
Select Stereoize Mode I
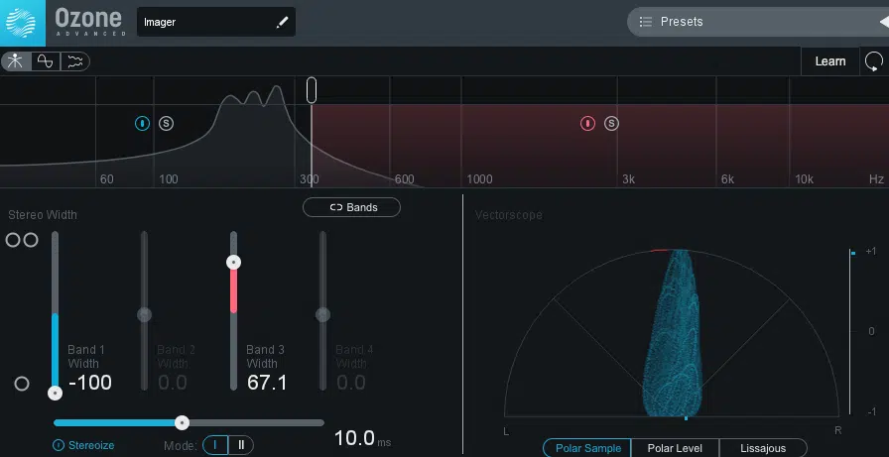point(215,445)
